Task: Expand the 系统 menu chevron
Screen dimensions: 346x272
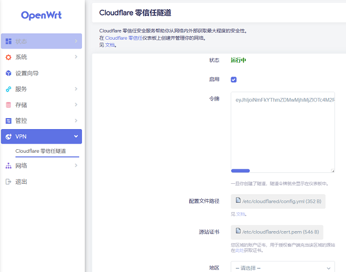Action: [76, 57]
